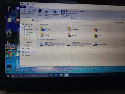This screenshot has width=125, height=94.
Task: Switch to the File tab
Action: [x=23, y=7]
